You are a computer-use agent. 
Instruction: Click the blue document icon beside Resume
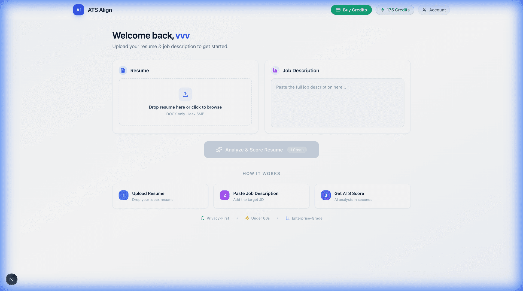point(123,70)
